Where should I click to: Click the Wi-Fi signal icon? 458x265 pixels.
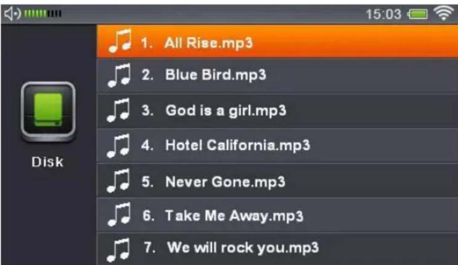coord(443,13)
